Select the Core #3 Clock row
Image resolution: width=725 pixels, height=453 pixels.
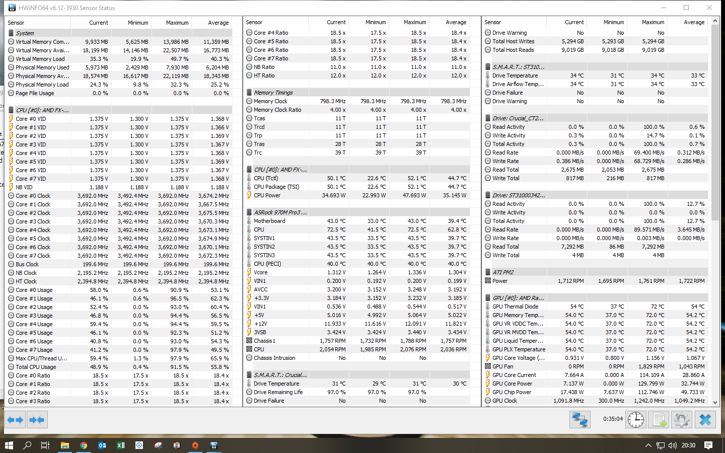(119, 221)
